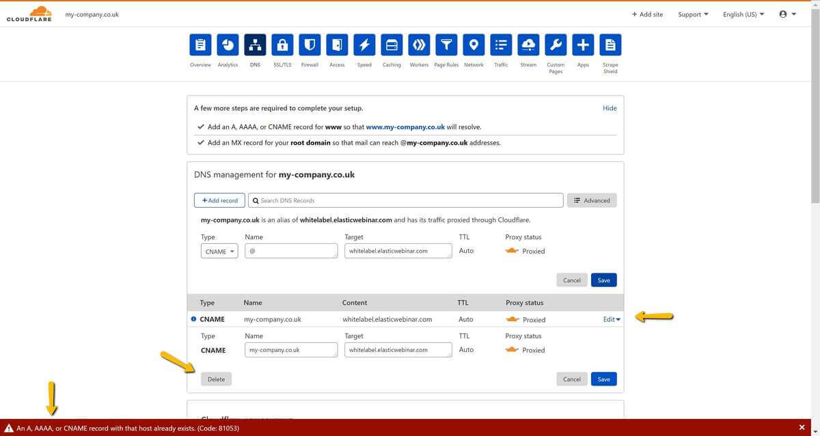Open the Scrape Shield document icon
This screenshot has height=436, width=820.
coord(610,45)
